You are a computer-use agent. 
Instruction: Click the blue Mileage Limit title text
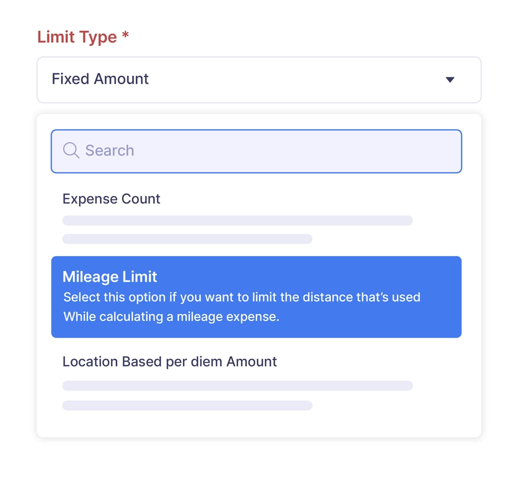[109, 276]
